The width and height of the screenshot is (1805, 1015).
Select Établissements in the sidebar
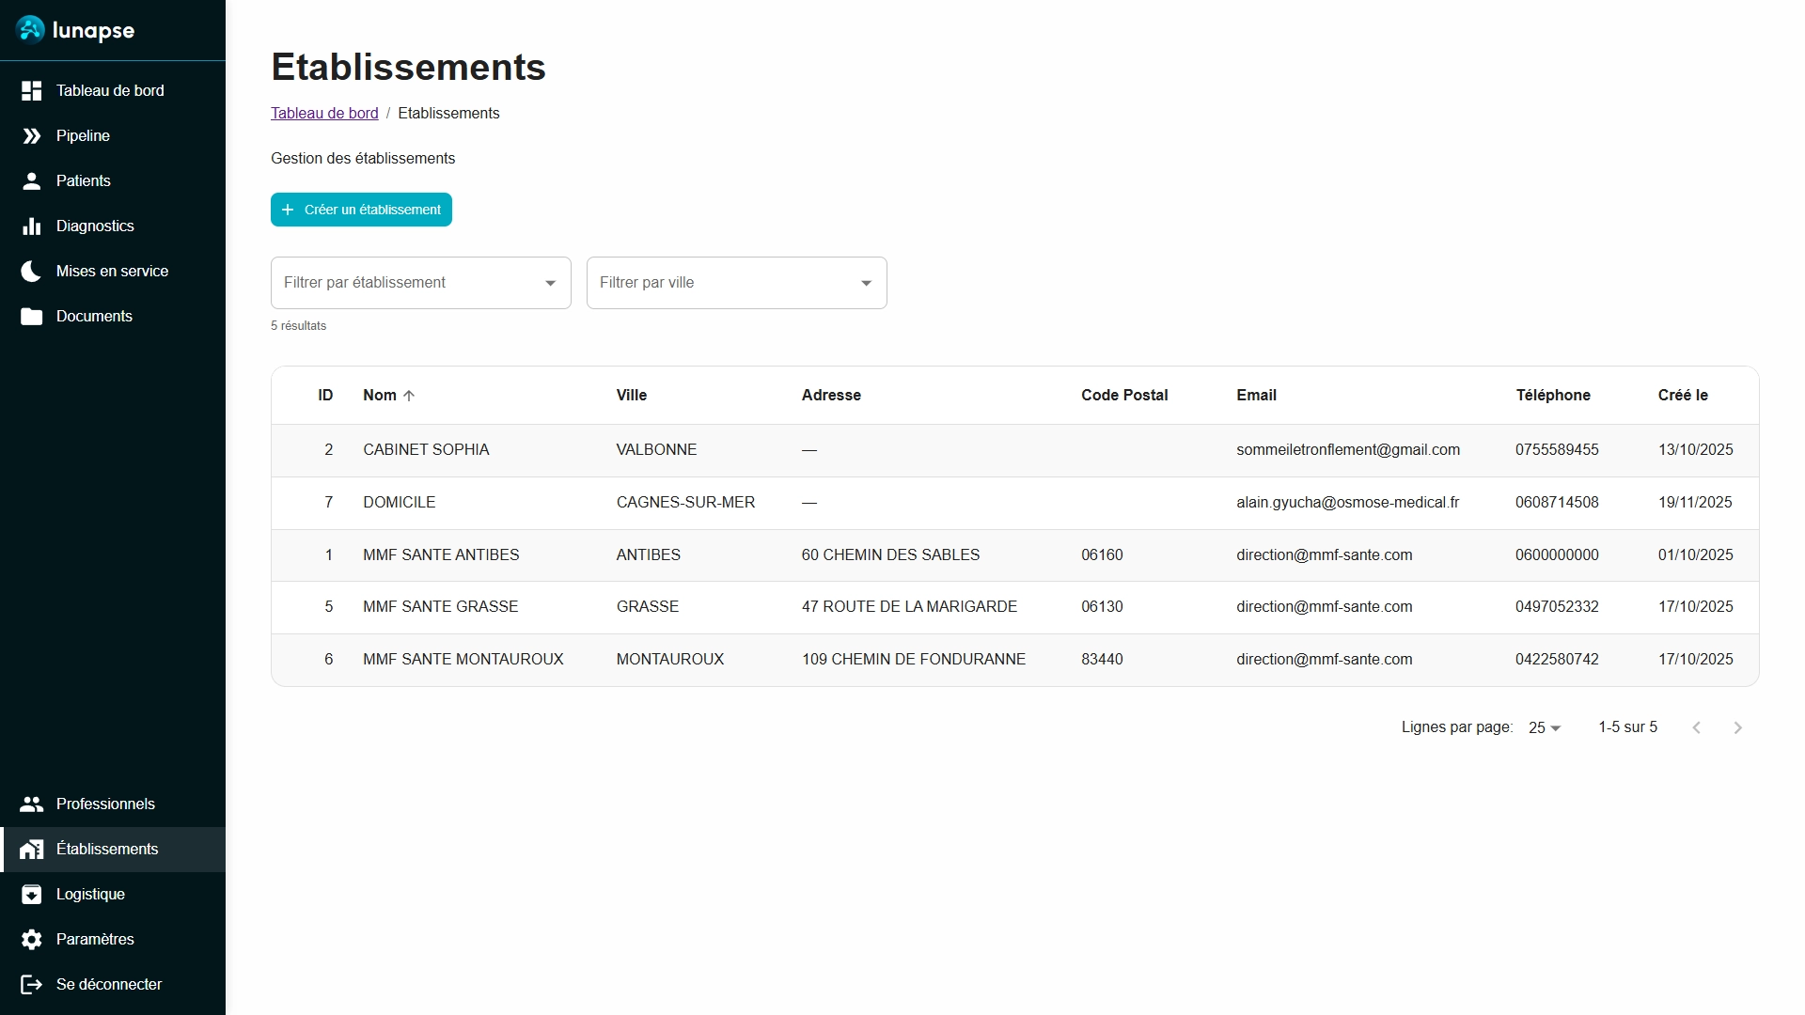tap(107, 850)
